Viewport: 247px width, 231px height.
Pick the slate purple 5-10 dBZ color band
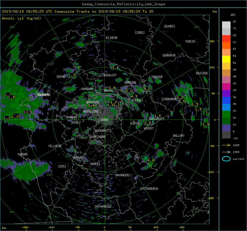(226, 128)
